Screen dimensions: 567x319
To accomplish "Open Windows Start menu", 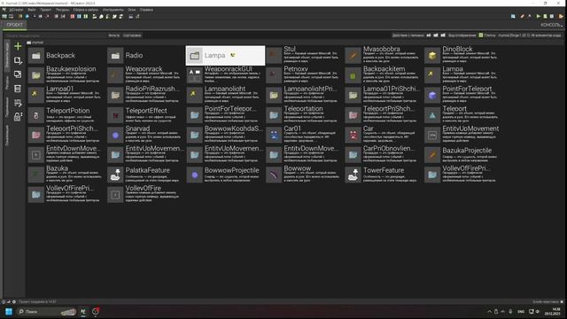I will click(9, 311).
